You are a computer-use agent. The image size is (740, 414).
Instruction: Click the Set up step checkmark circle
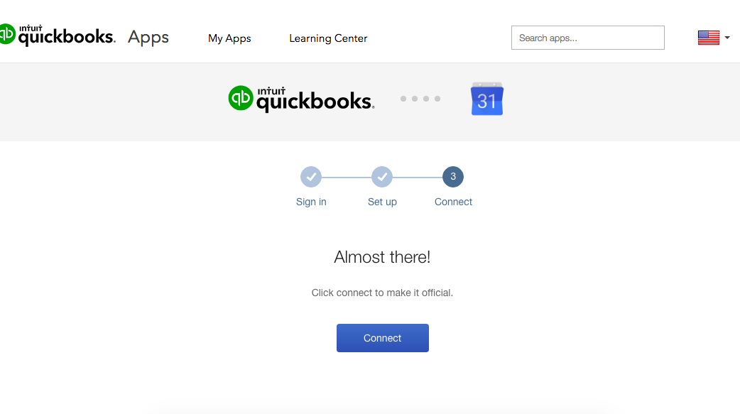tap(382, 177)
